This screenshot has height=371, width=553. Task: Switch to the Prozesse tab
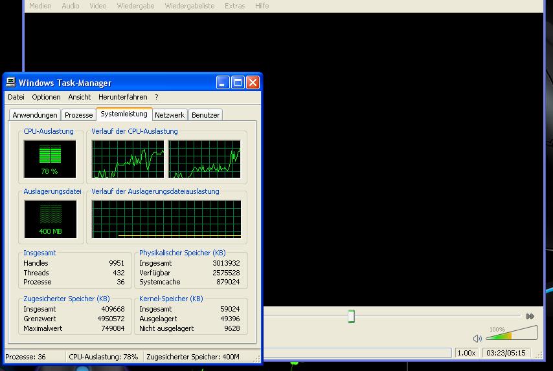coord(78,115)
